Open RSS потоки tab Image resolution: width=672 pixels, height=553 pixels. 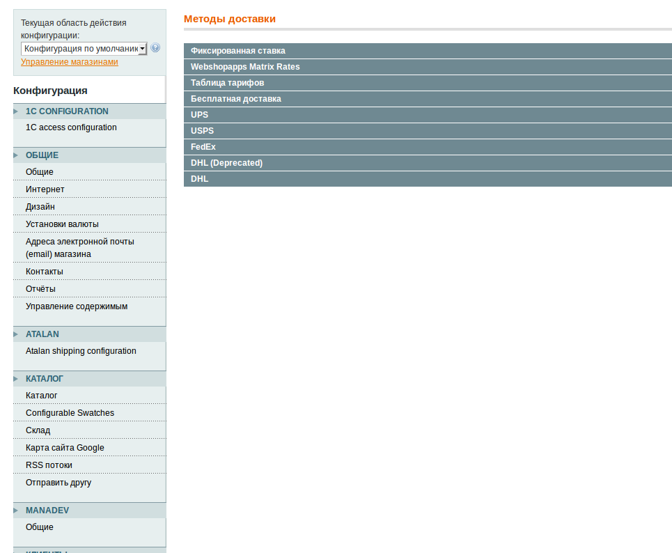point(90,465)
